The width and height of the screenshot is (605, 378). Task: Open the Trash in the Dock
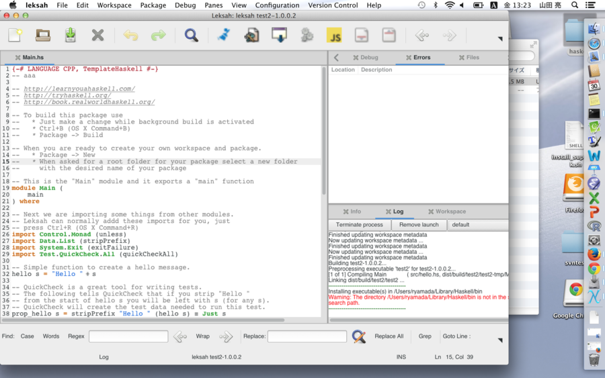click(x=594, y=360)
